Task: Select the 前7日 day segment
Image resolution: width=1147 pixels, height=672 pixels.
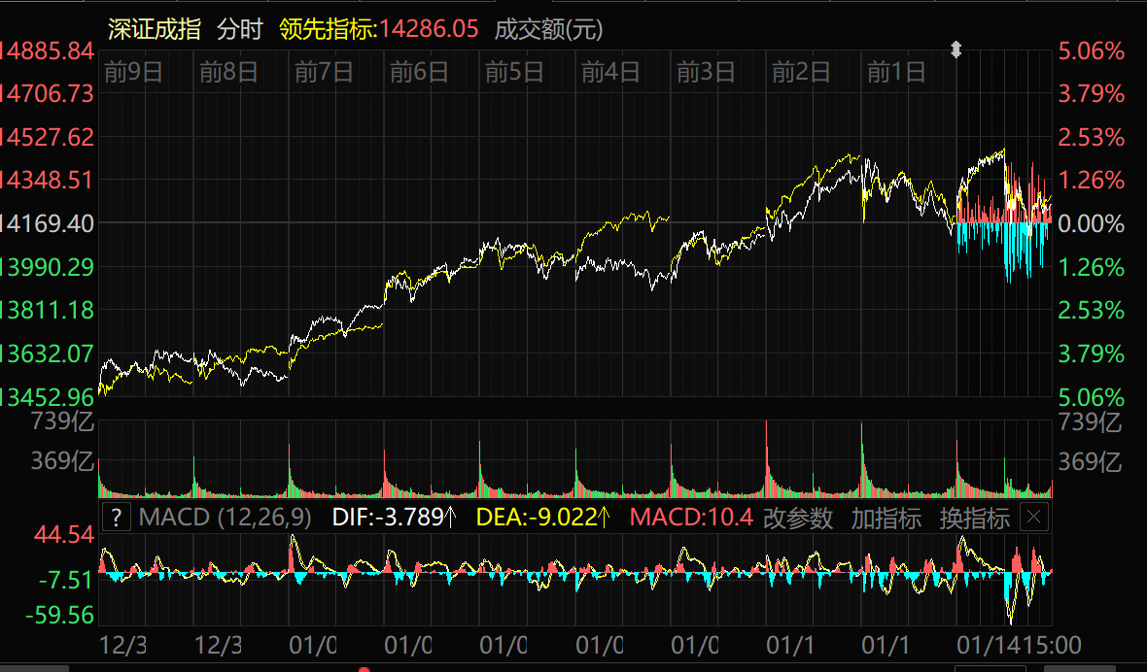Action: [x=324, y=72]
